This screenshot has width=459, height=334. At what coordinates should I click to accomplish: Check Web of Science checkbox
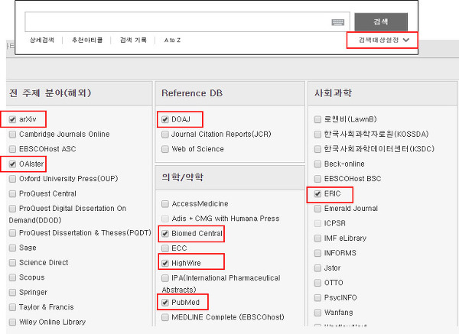[165, 149]
